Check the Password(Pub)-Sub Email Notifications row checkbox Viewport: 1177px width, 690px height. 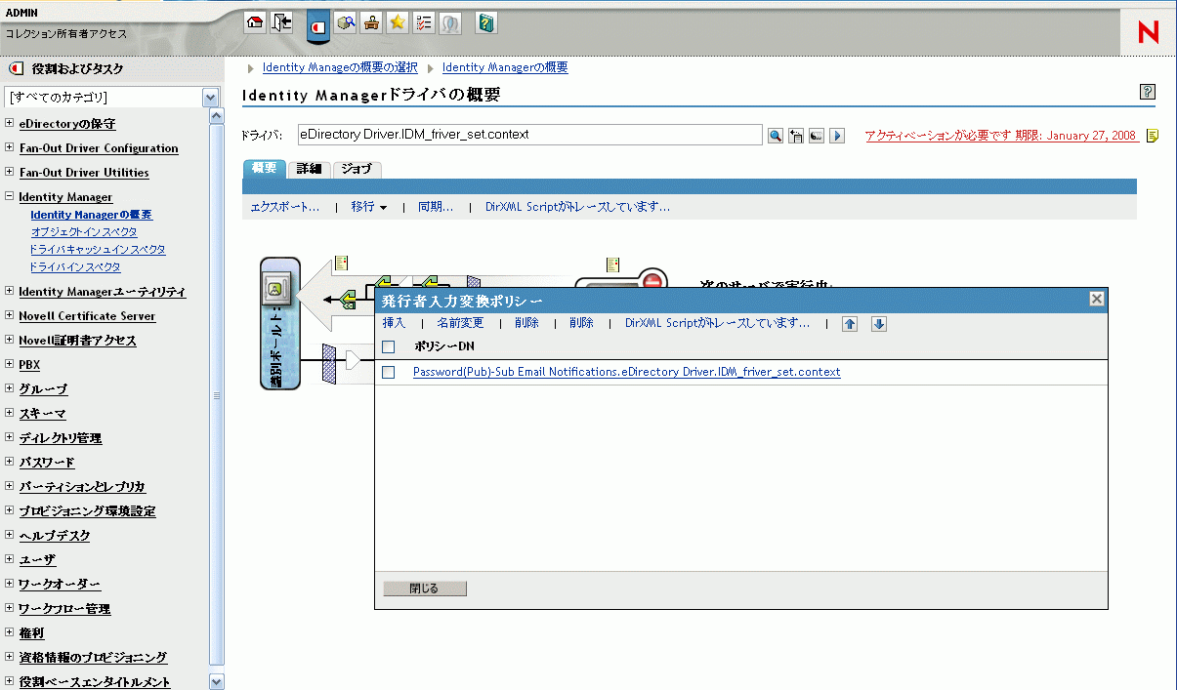[x=389, y=372]
